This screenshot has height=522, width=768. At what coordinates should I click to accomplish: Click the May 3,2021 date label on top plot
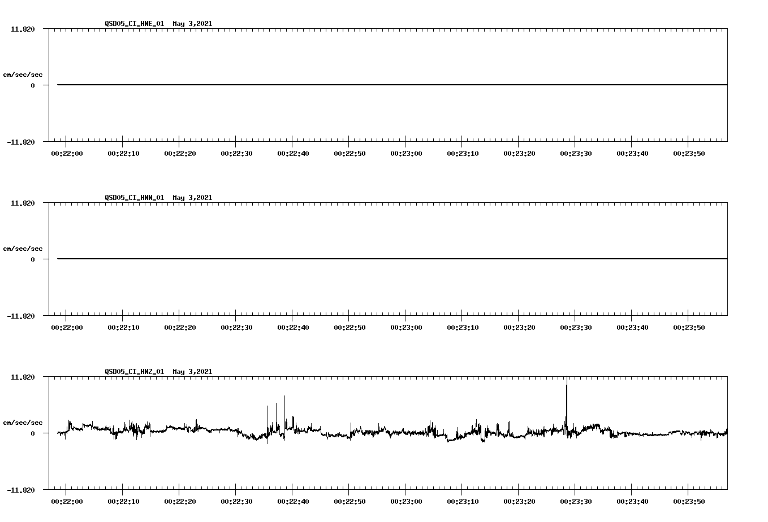[x=192, y=24]
